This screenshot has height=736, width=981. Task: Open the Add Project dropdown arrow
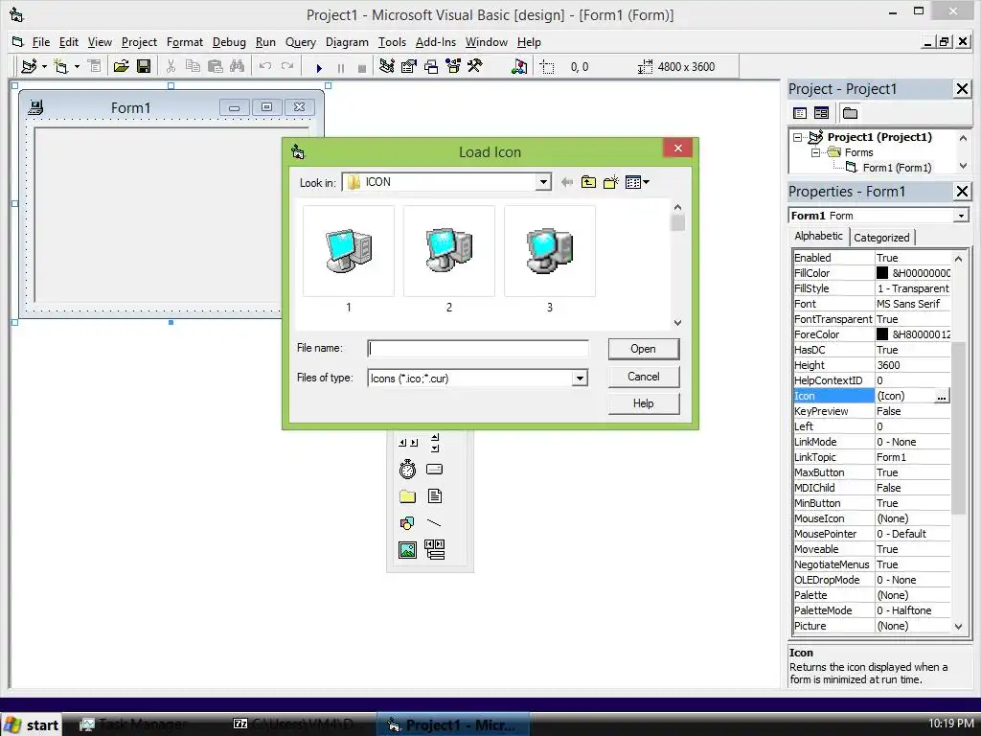pyautogui.click(x=44, y=66)
